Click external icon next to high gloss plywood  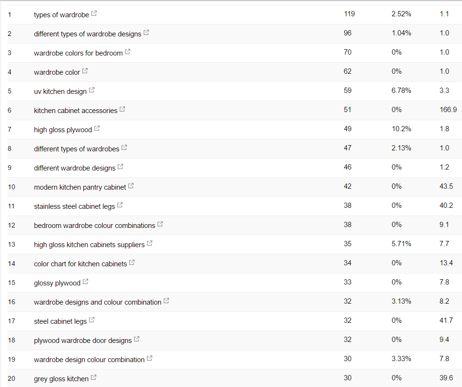tap(97, 128)
